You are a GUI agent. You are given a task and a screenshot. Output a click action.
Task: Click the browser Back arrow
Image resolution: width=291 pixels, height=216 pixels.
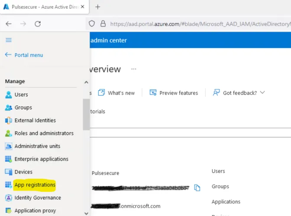pyautogui.click(x=9, y=24)
